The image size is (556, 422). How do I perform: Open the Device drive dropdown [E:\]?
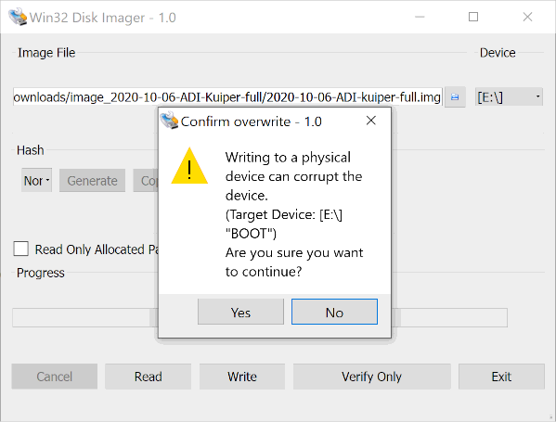pyautogui.click(x=509, y=96)
